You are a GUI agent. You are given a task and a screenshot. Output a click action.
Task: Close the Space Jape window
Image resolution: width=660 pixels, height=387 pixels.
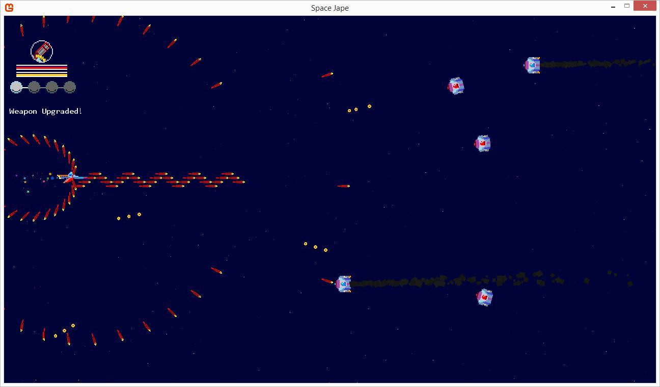pos(645,6)
